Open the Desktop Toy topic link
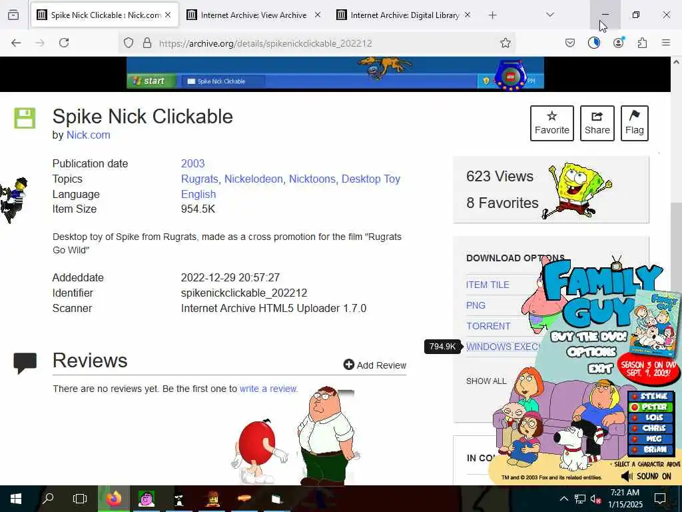The image size is (682, 512). click(370, 179)
